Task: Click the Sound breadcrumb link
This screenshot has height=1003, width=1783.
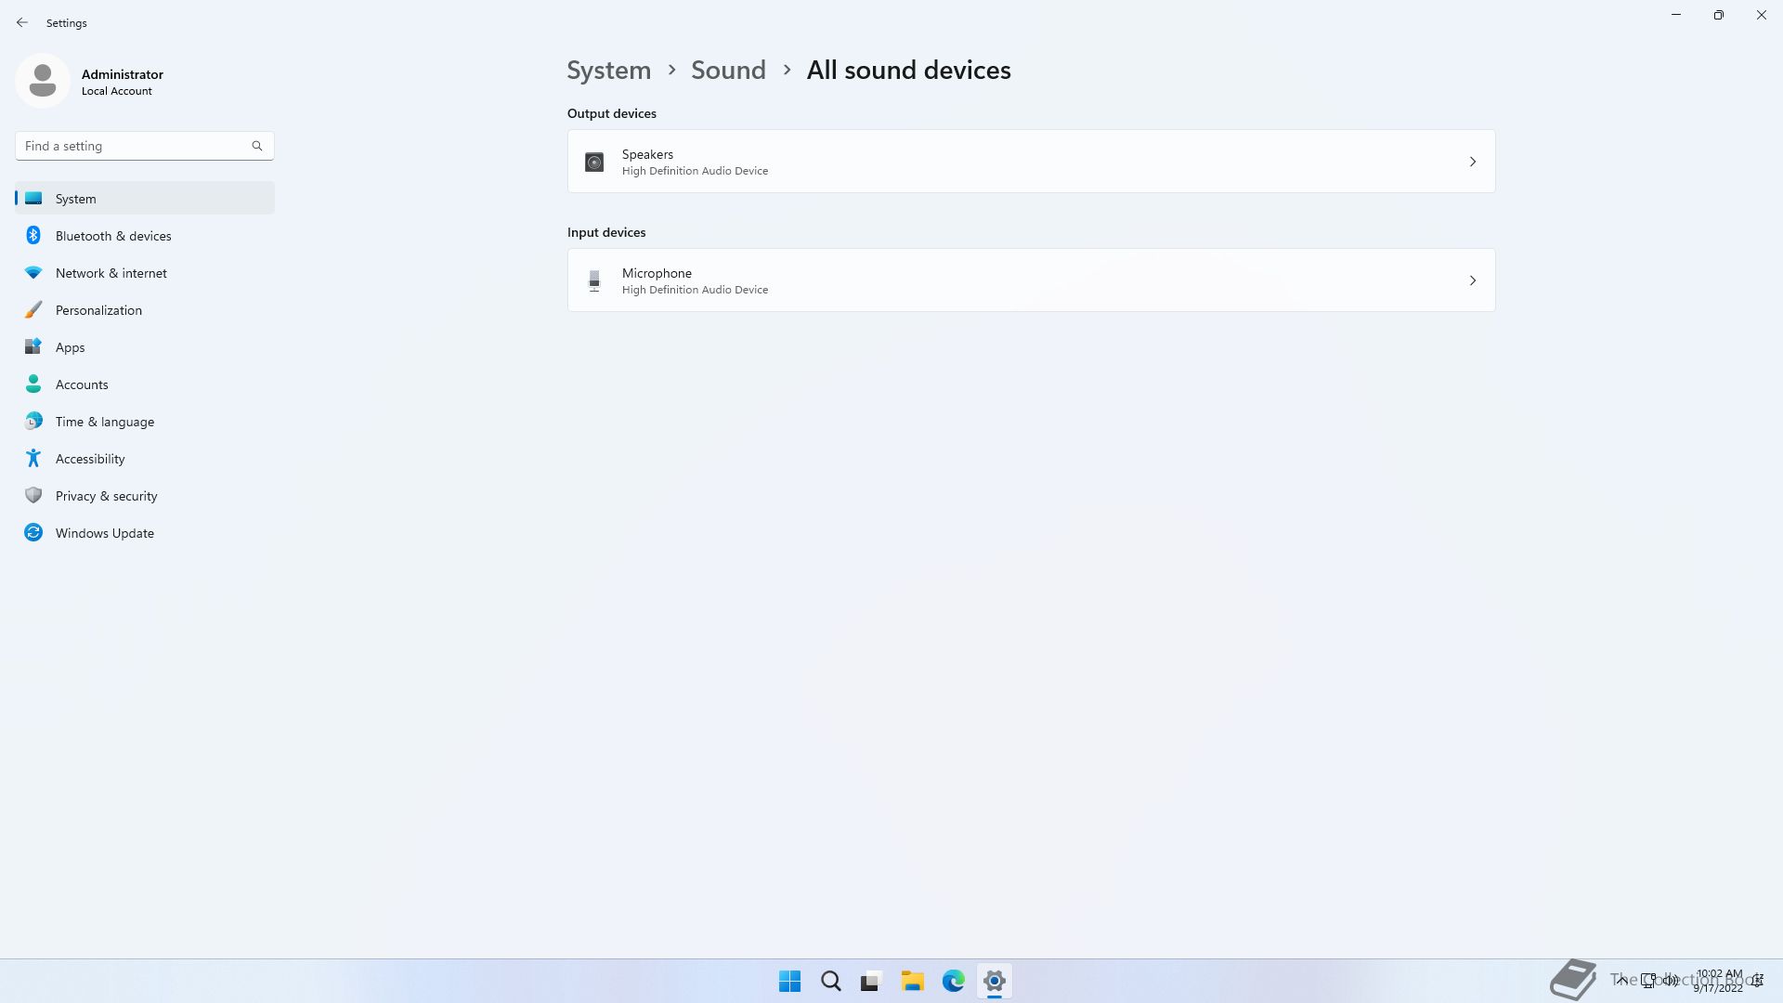Action: click(728, 71)
